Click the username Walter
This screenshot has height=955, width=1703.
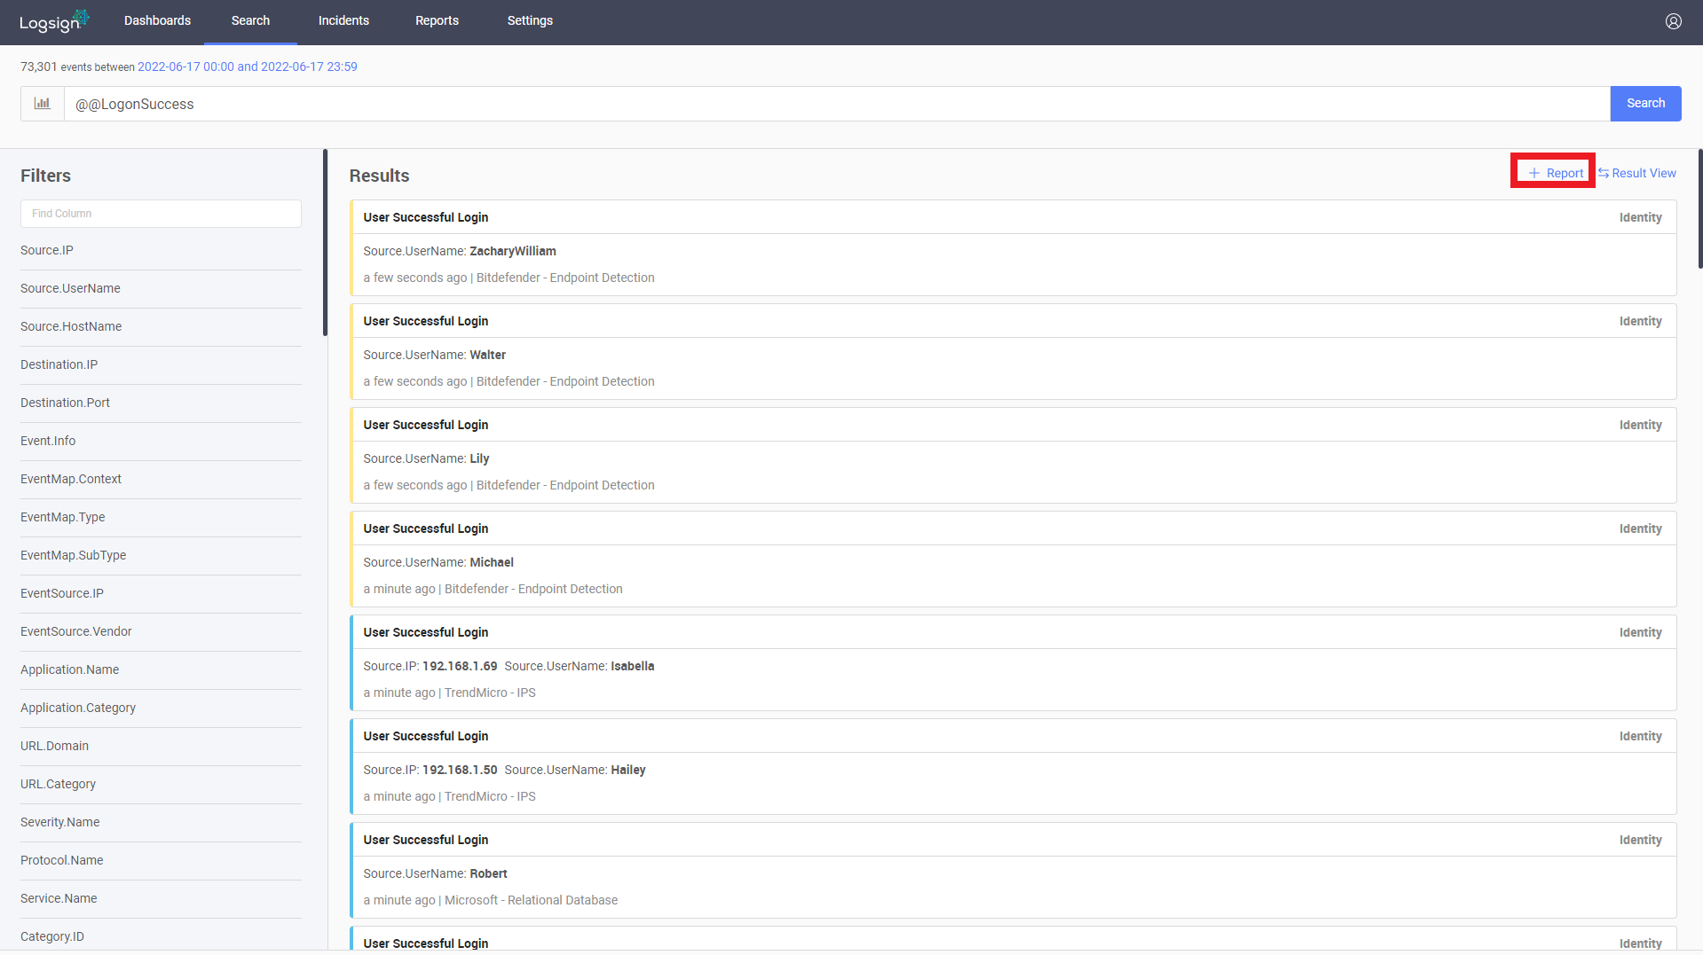pos(487,355)
